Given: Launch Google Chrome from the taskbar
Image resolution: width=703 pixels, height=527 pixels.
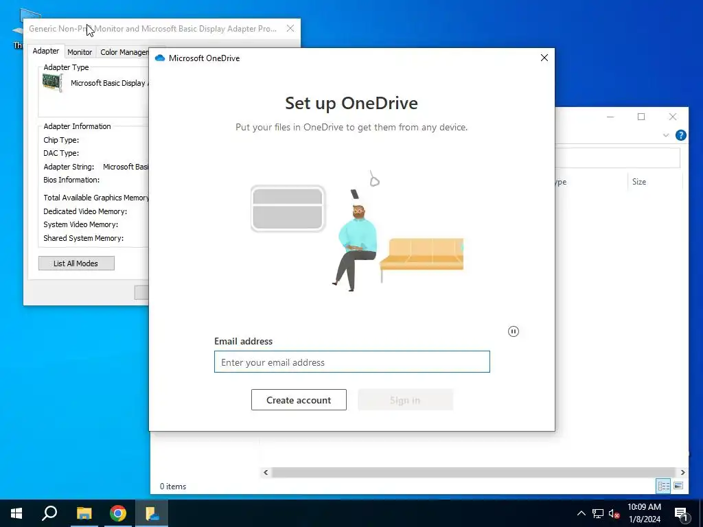Looking at the screenshot, I should (x=118, y=513).
